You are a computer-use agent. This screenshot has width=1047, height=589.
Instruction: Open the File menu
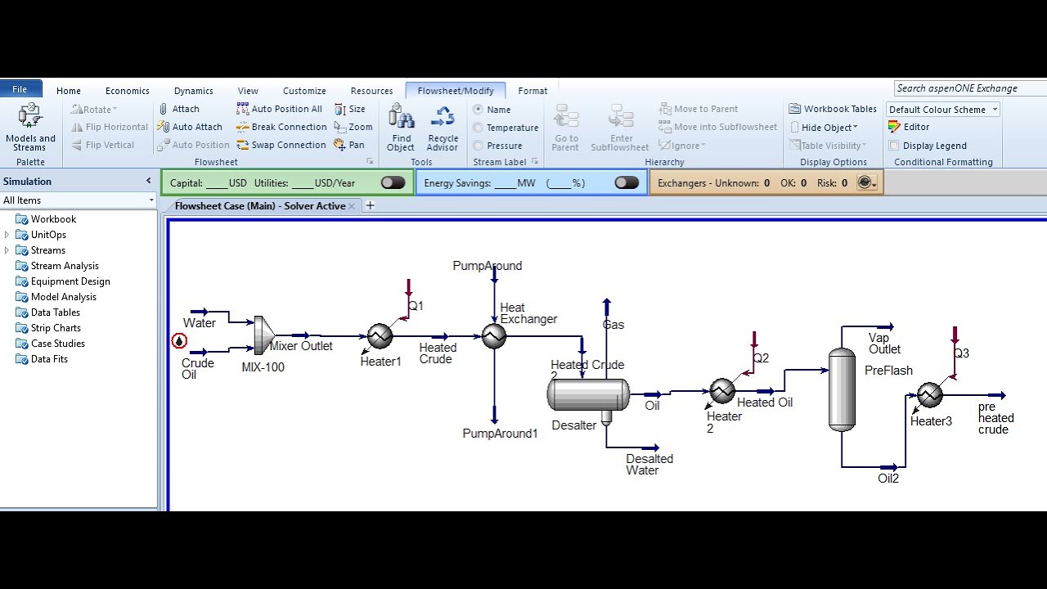(20, 89)
